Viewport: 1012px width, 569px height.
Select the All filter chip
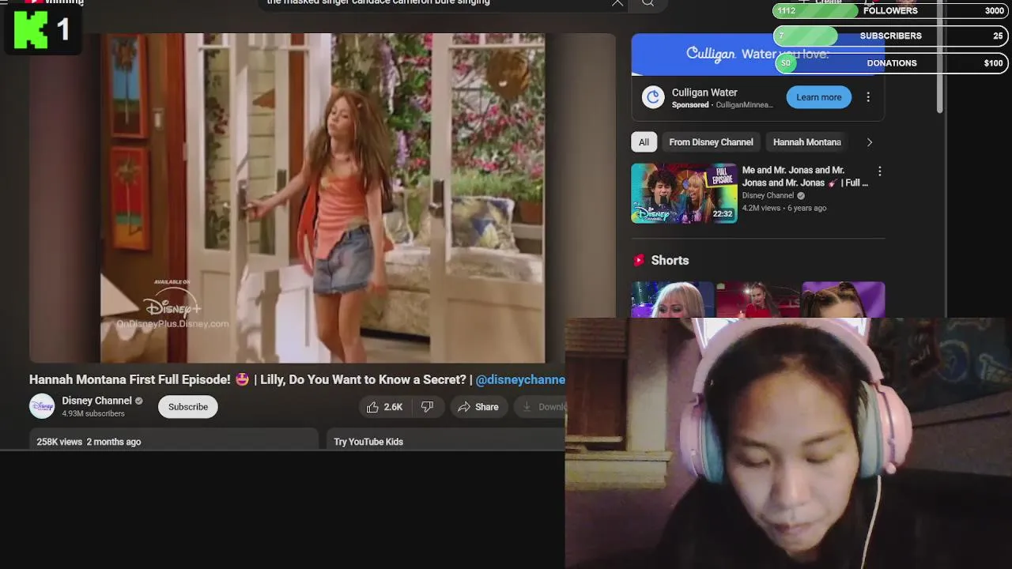644,142
